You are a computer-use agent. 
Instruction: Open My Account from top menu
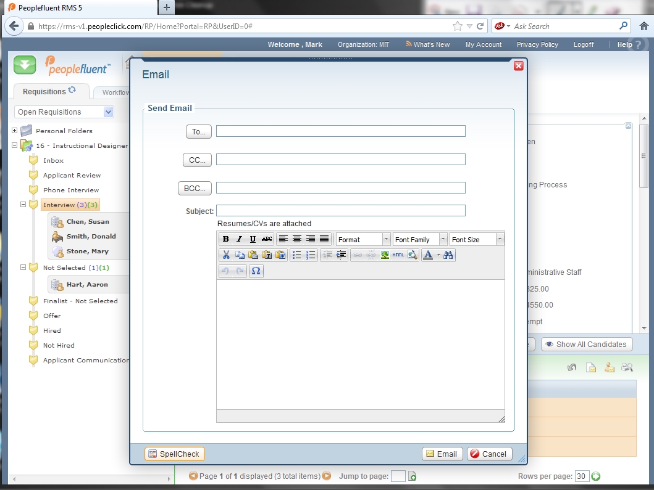(x=484, y=44)
